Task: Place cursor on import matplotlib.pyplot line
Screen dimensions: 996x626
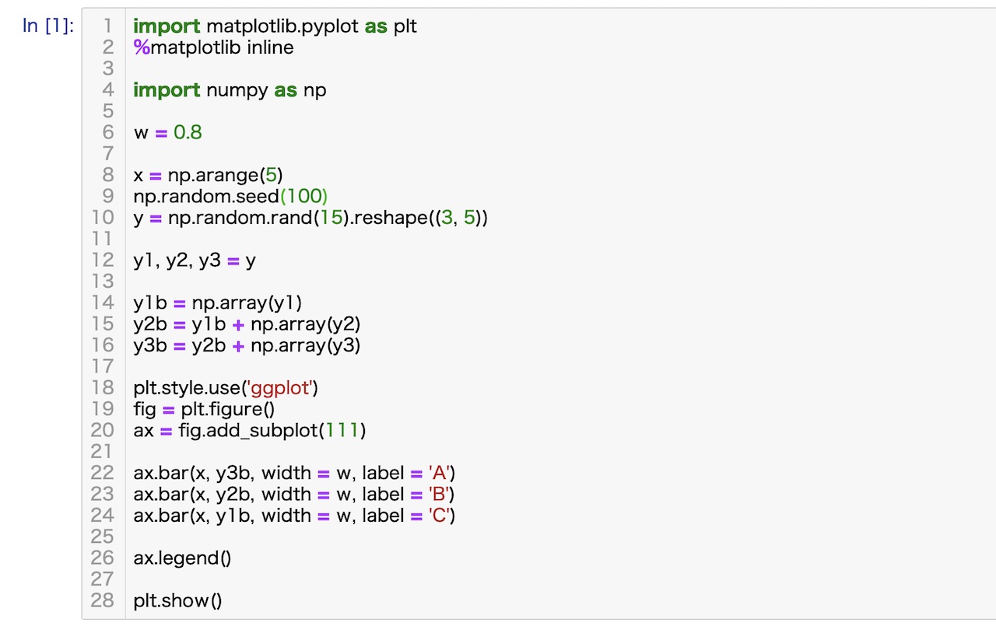Action: coord(275,26)
